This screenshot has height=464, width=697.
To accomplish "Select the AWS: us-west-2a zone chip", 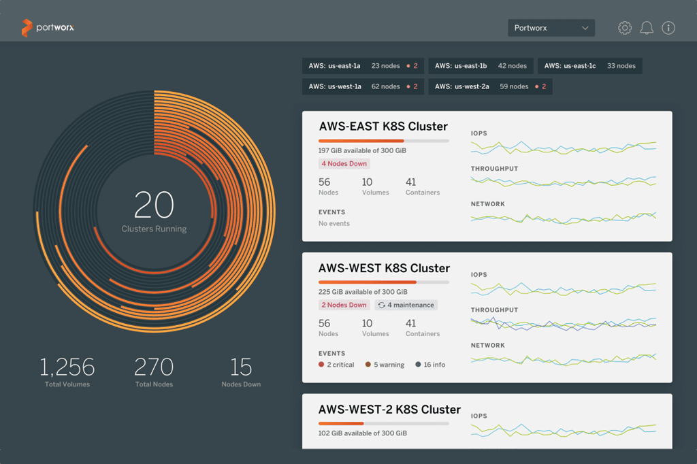I will 490,86.
